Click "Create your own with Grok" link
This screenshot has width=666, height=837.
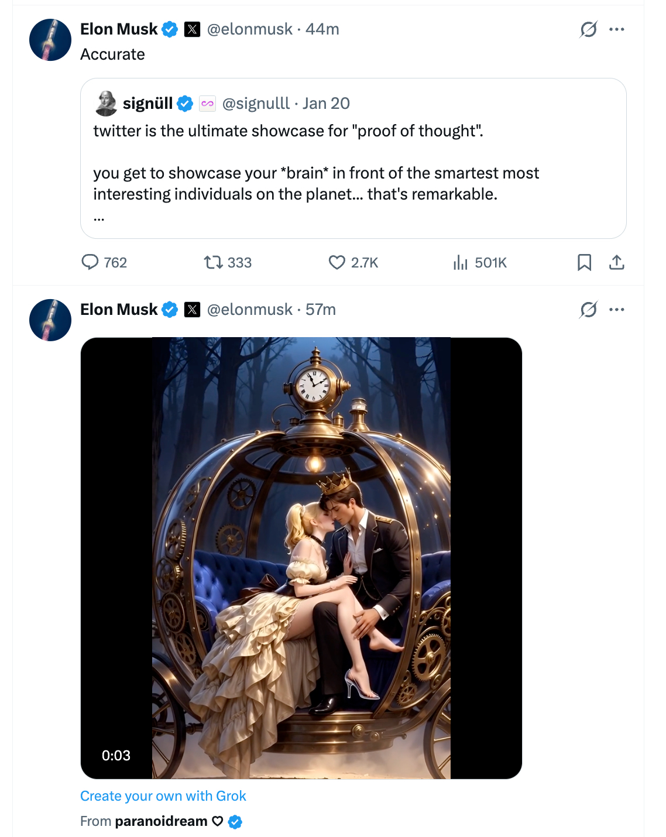pos(163,796)
